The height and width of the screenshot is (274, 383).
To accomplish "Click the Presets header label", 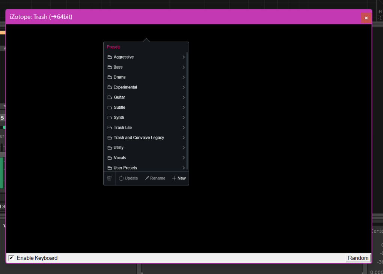I will [113, 47].
